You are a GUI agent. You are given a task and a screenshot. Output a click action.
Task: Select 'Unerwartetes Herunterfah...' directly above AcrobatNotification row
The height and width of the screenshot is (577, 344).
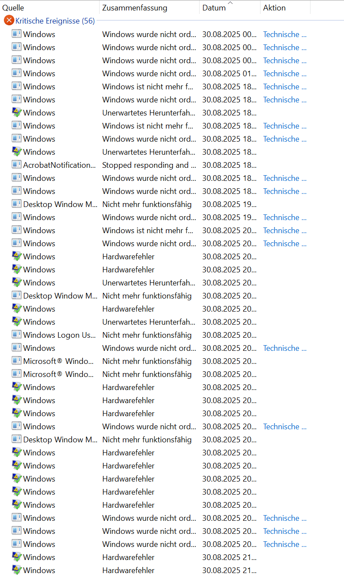click(149, 152)
